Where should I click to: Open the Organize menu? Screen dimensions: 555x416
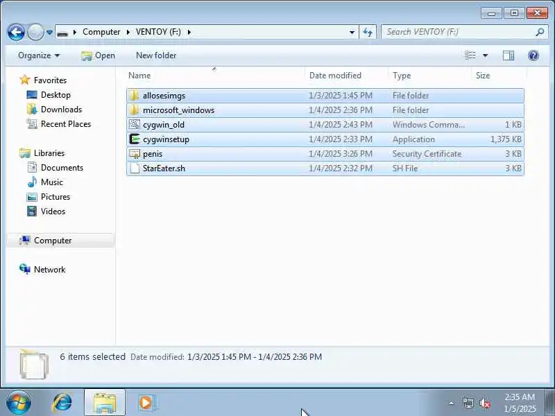[x=39, y=55]
